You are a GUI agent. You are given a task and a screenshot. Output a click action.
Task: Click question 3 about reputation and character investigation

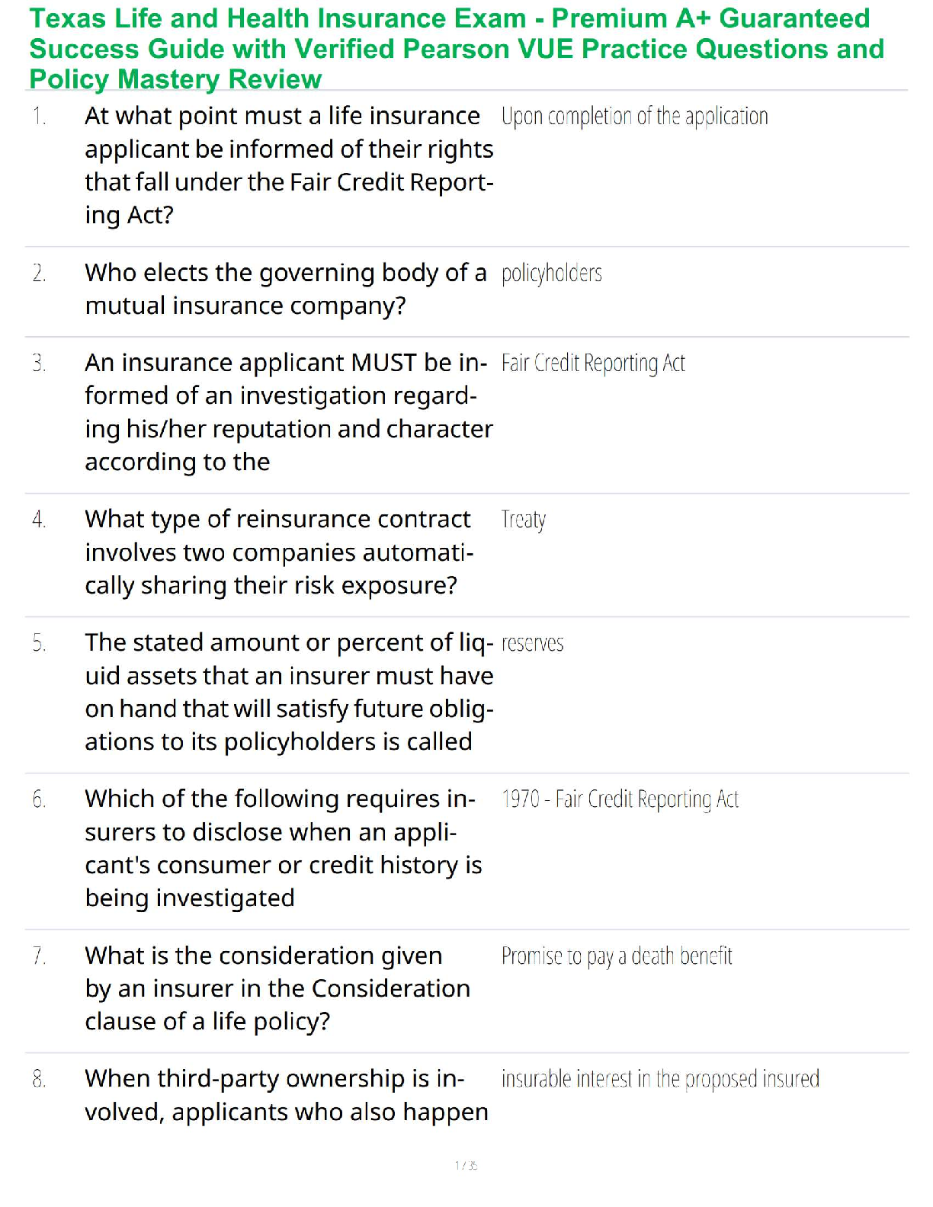(288, 412)
